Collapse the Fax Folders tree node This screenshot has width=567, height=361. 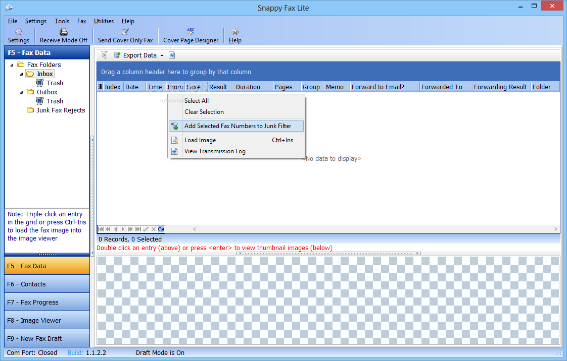point(12,65)
